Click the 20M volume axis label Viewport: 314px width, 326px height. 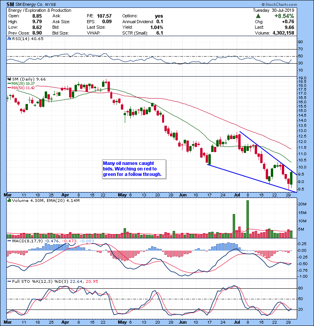coord(302,204)
